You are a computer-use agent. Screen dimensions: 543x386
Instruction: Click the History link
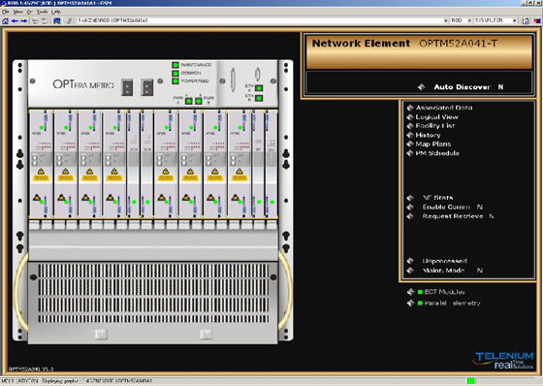(x=428, y=135)
